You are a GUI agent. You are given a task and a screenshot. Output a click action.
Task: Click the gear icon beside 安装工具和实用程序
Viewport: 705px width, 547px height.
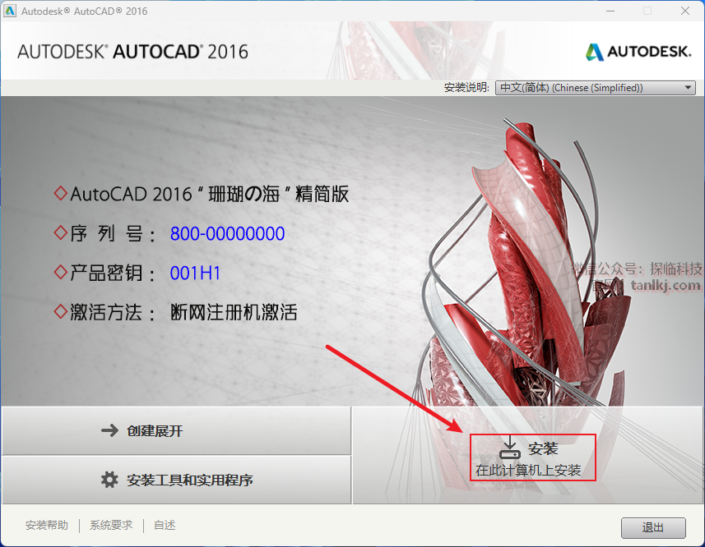pyautogui.click(x=109, y=480)
